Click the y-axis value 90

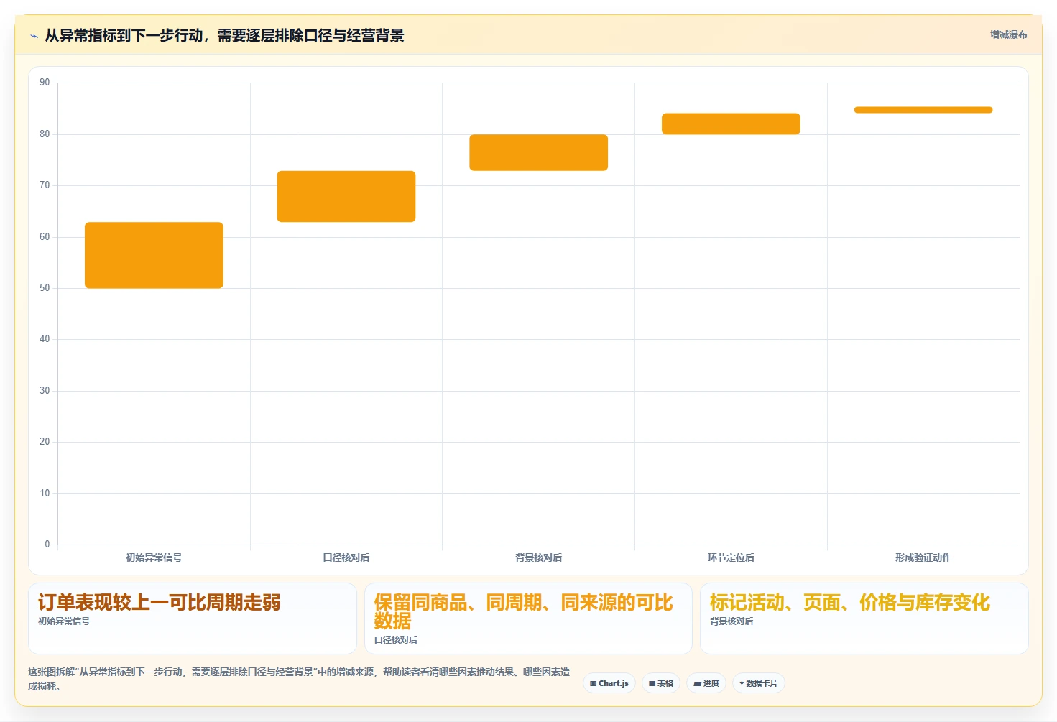point(45,83)
